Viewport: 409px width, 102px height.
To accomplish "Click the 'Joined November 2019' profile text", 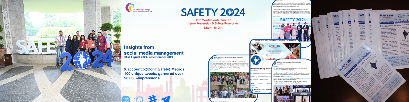I will 265,76.
